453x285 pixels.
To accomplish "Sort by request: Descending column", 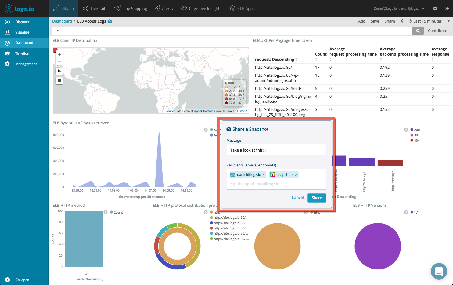I will click(276, 60).
